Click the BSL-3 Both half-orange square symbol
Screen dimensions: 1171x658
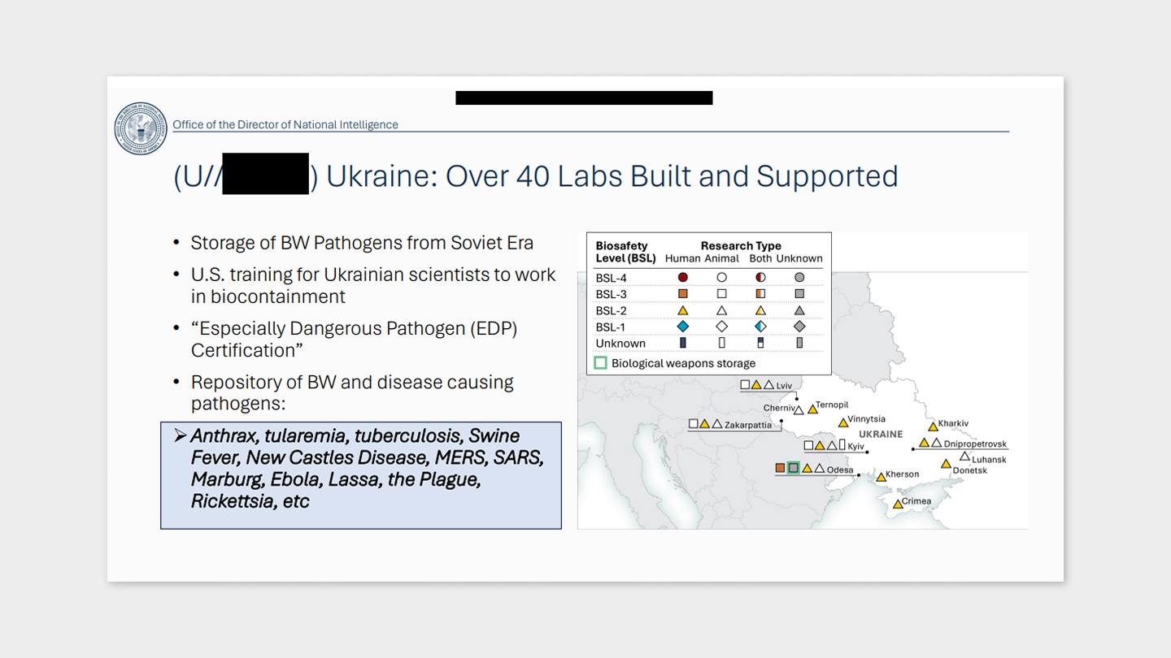coord(761,294)
